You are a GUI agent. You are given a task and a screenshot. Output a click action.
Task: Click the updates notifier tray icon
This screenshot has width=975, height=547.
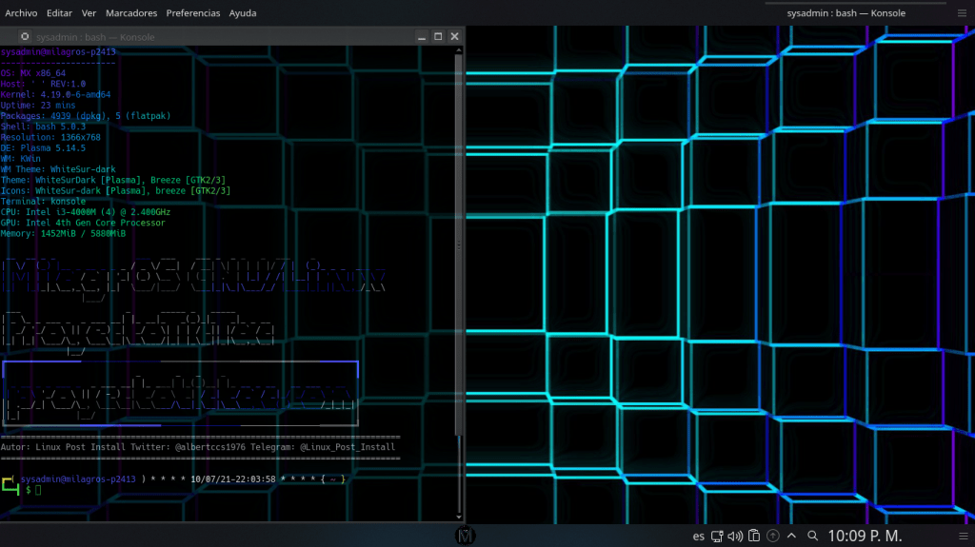772,536
